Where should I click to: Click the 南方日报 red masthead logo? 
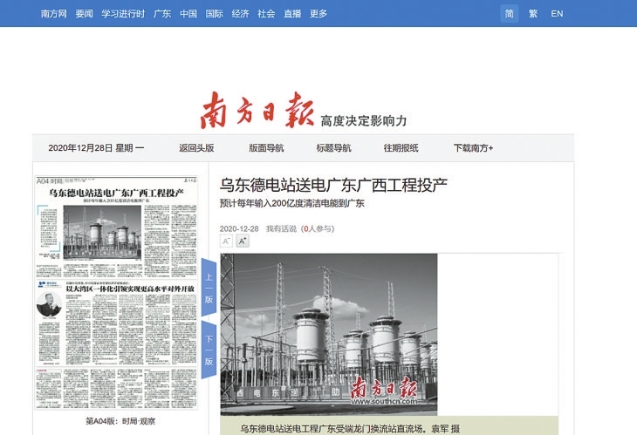[x=257, y=110]
